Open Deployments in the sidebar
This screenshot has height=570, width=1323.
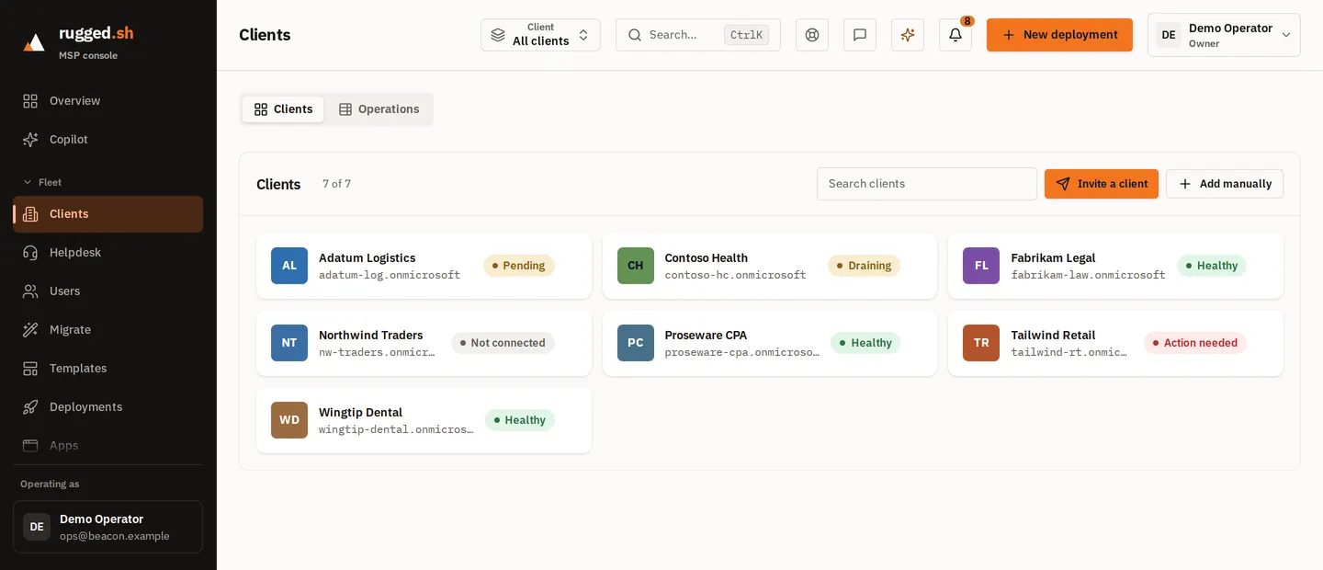[108, 407]
